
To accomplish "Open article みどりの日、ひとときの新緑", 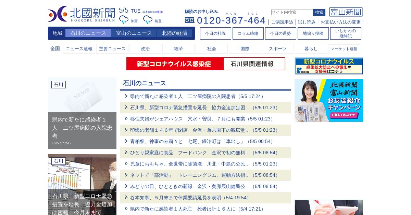I will 205,186.
